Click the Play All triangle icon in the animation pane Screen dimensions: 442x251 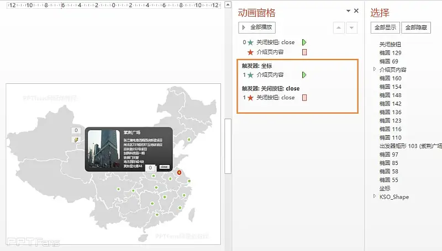244,27
